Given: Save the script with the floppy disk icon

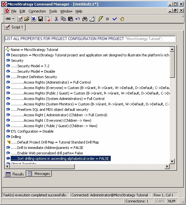Looking at the screenshot, I should (41, 19).
